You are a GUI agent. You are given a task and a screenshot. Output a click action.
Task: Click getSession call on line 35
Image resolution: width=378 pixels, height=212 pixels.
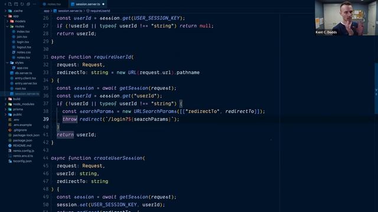pyautogui.click(x=134, y=88)
